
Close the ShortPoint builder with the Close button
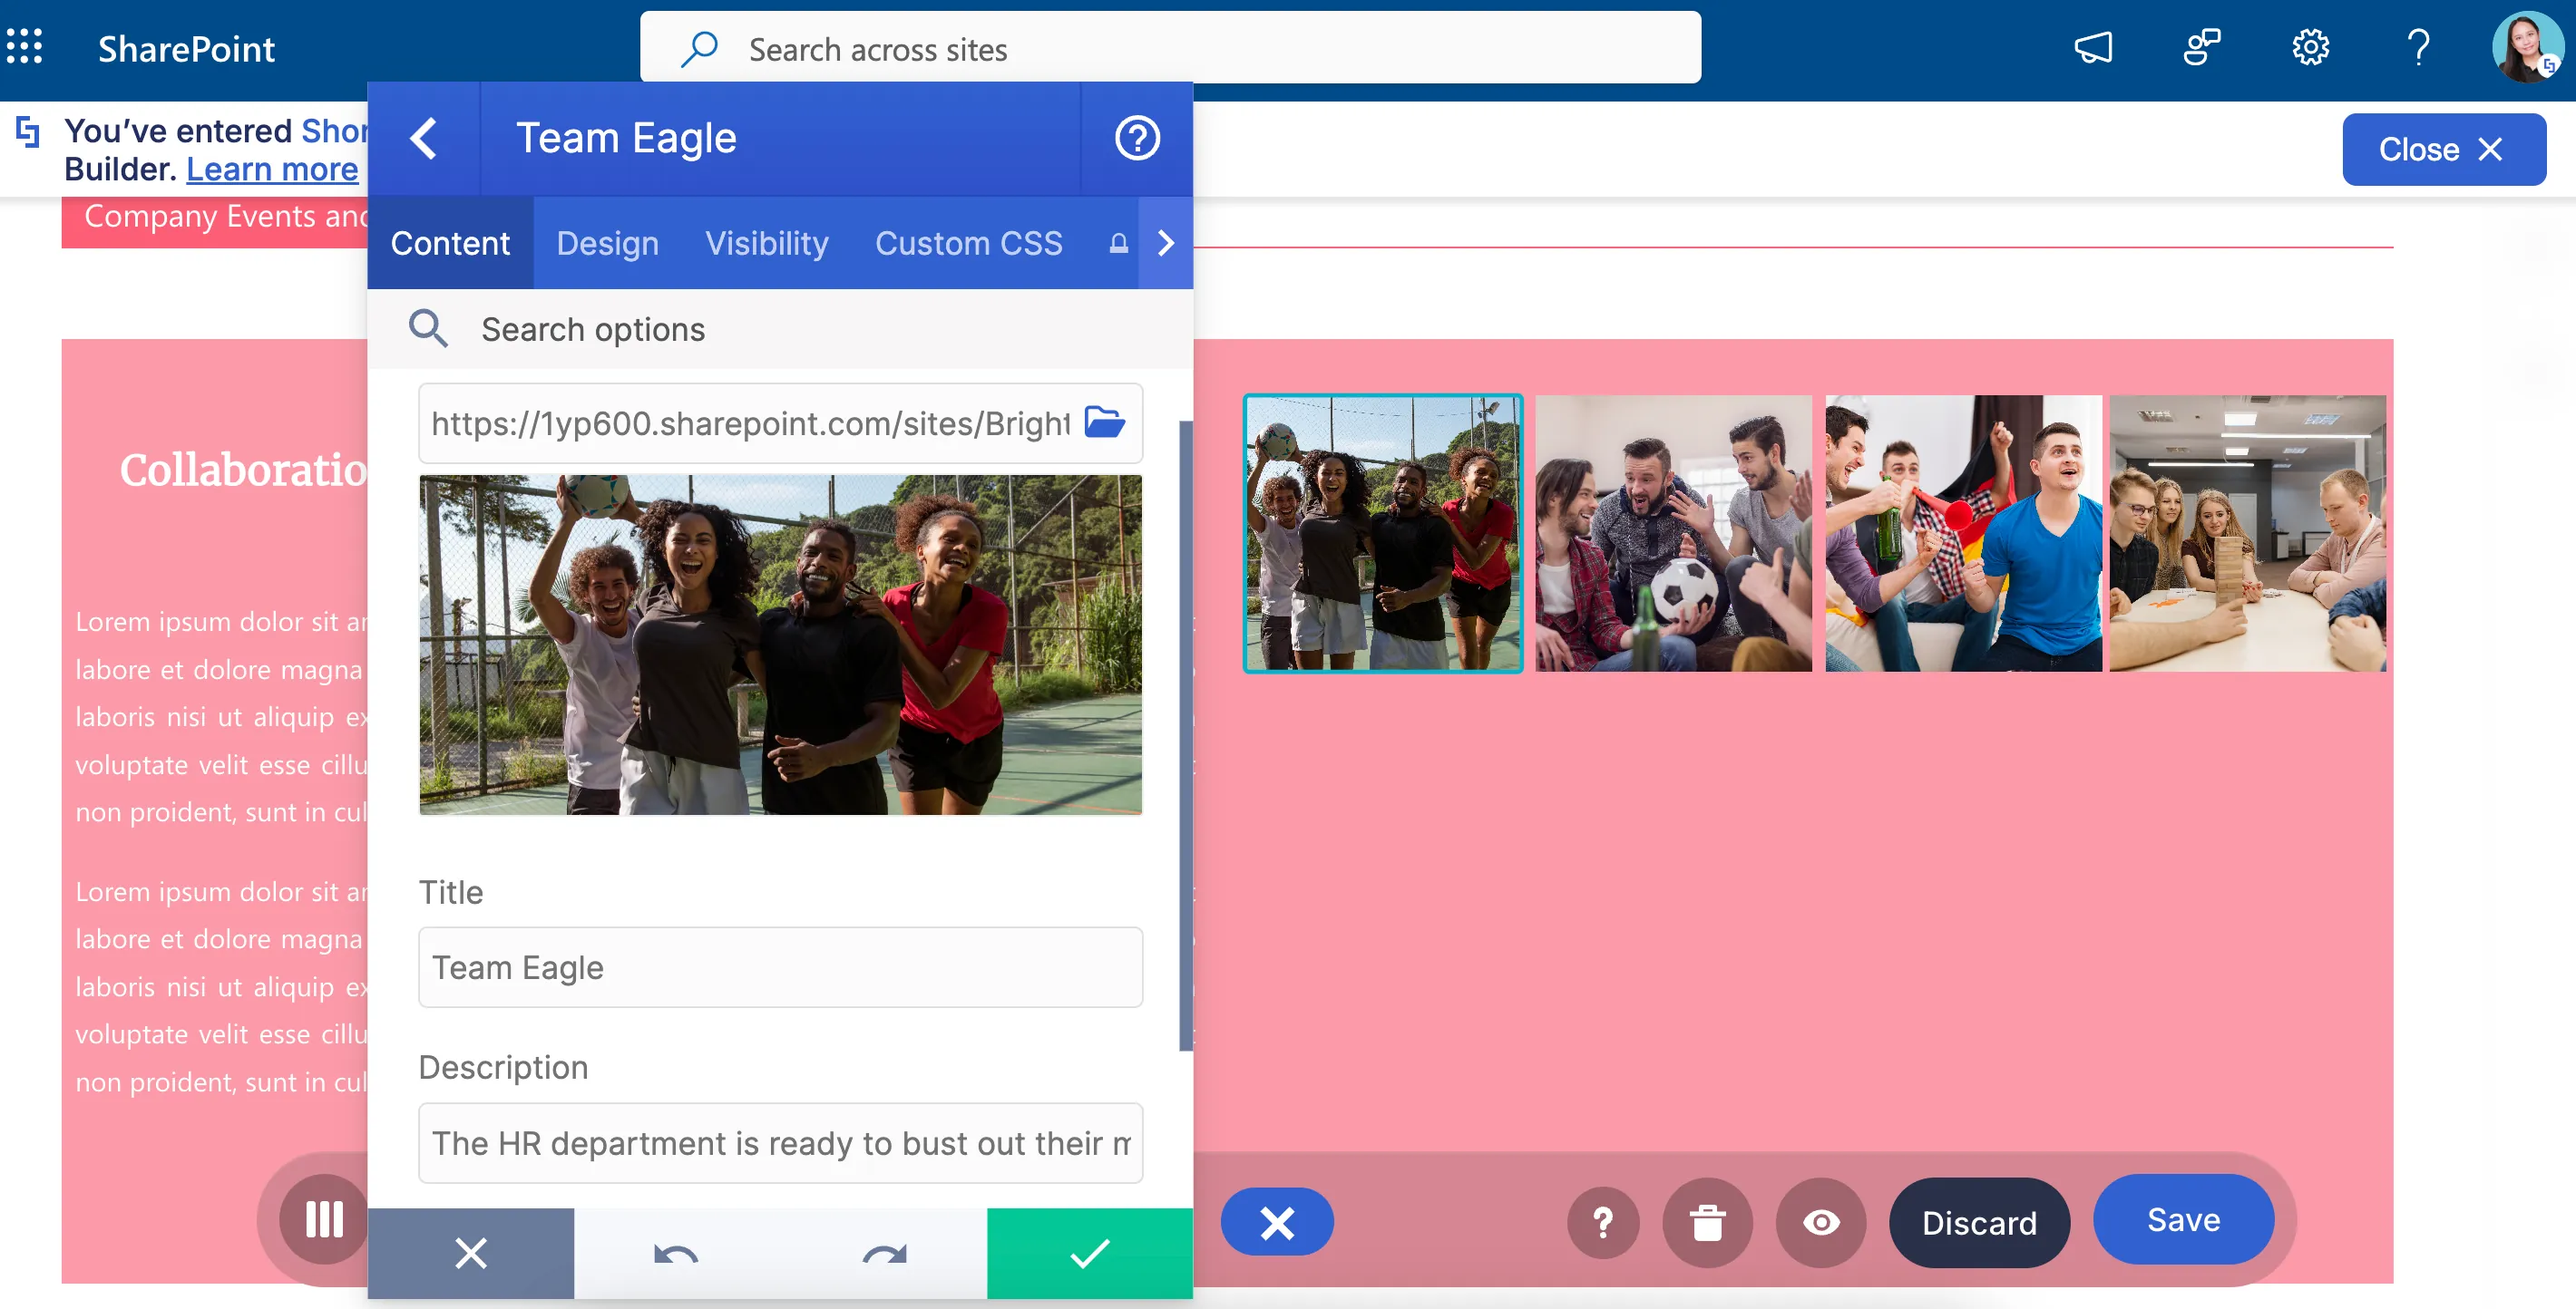[2444, 149]
